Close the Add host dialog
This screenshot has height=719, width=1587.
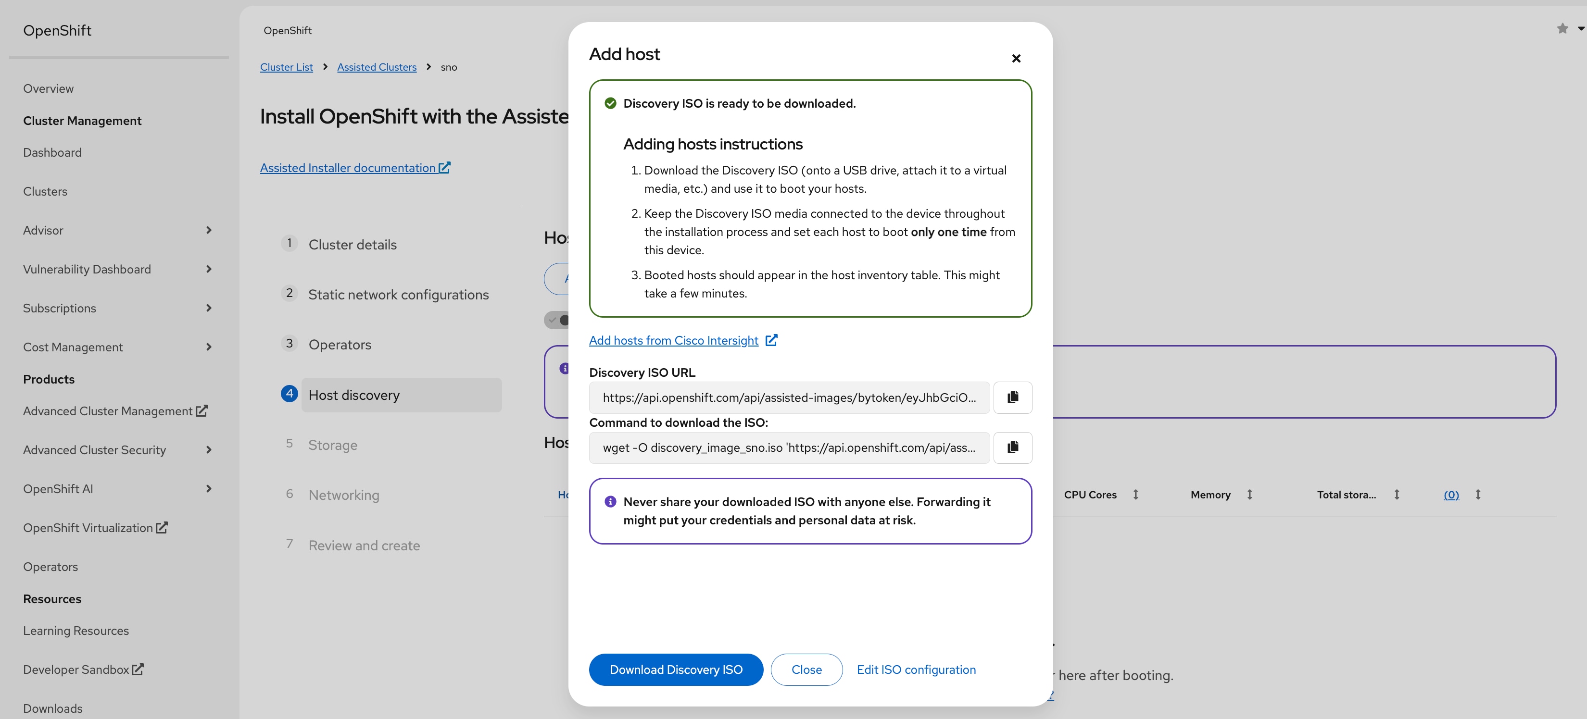click(1016, 58)
